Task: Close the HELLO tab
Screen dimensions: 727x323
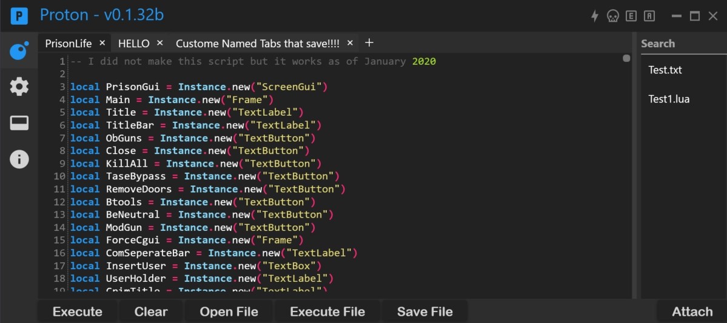Action: 160,42
